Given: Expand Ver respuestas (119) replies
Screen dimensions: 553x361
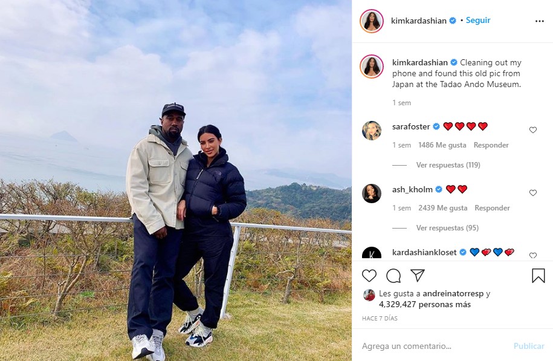Looking at the screenshot, I should point(448,165).
